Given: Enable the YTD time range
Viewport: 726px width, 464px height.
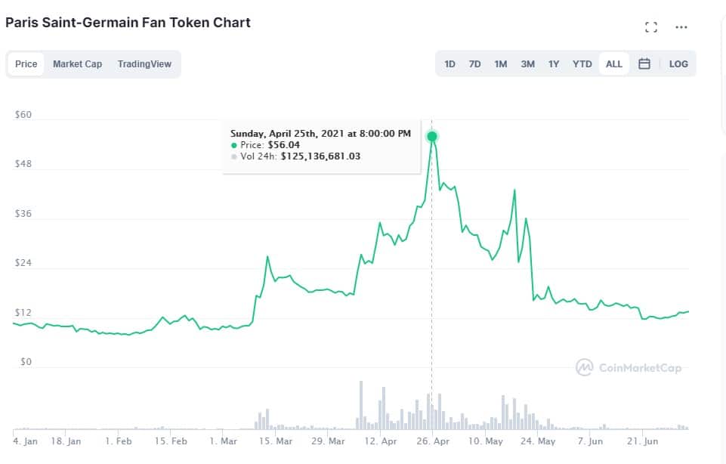Looking at the screenshot, I should 582,64.
